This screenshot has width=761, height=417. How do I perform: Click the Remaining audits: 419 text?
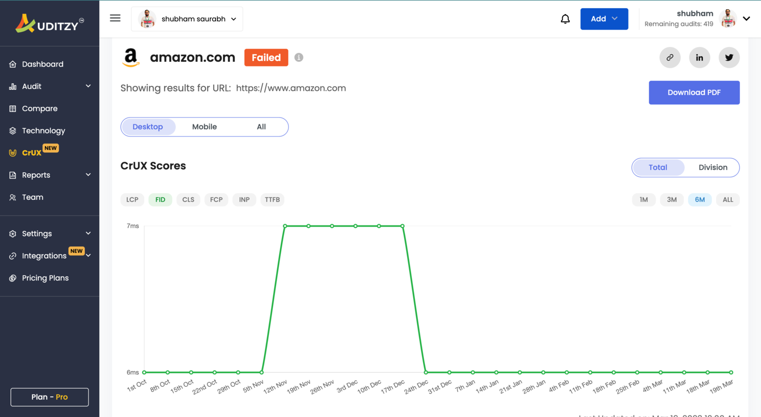(679, 24)
